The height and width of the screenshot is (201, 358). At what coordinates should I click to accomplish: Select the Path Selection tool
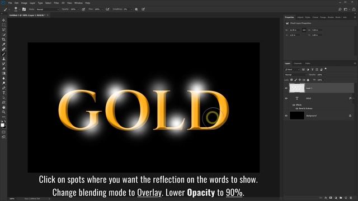pyautogui.click(x=4, y=98)
